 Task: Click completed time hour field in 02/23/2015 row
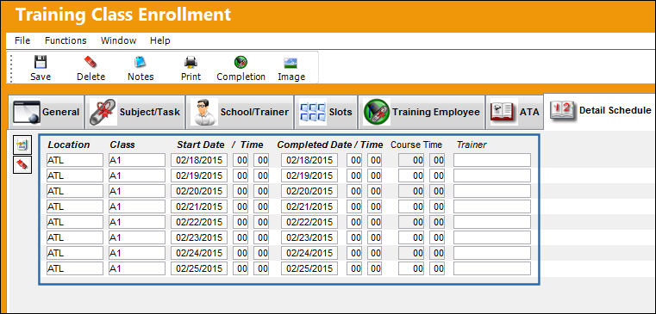(354, 237)
